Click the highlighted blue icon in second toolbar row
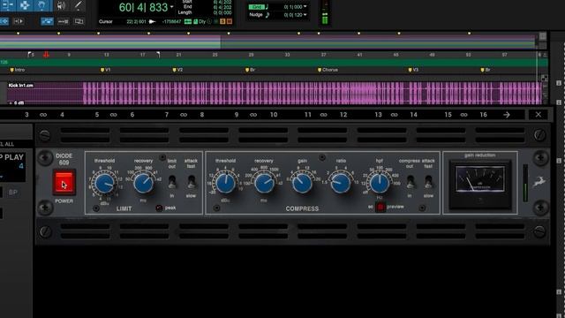The height and width of the screenshot is (318, 565). pos(47,21)
